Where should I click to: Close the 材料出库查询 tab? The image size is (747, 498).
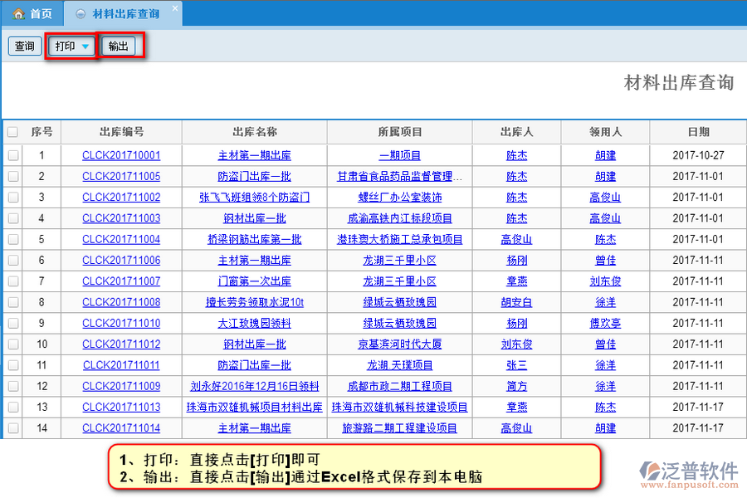tap(174, 9)
